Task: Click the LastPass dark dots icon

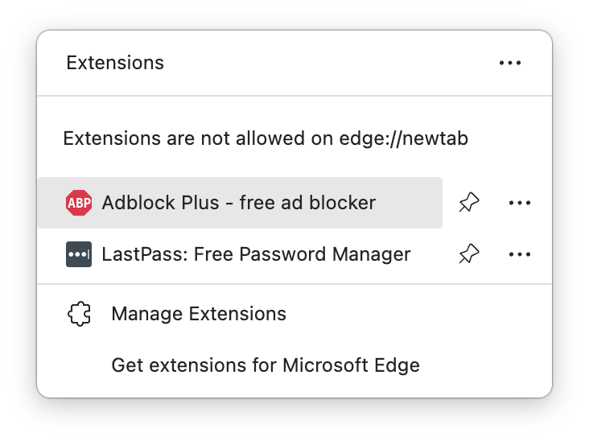Action: (x=79, y=255)
